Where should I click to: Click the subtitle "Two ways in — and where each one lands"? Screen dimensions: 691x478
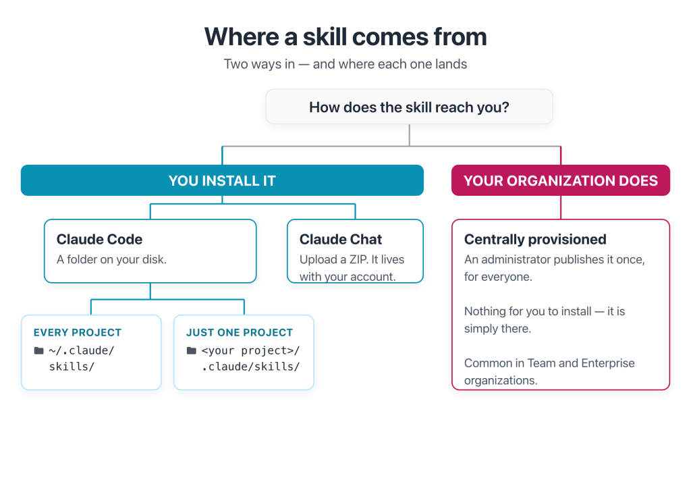[345, 64]
